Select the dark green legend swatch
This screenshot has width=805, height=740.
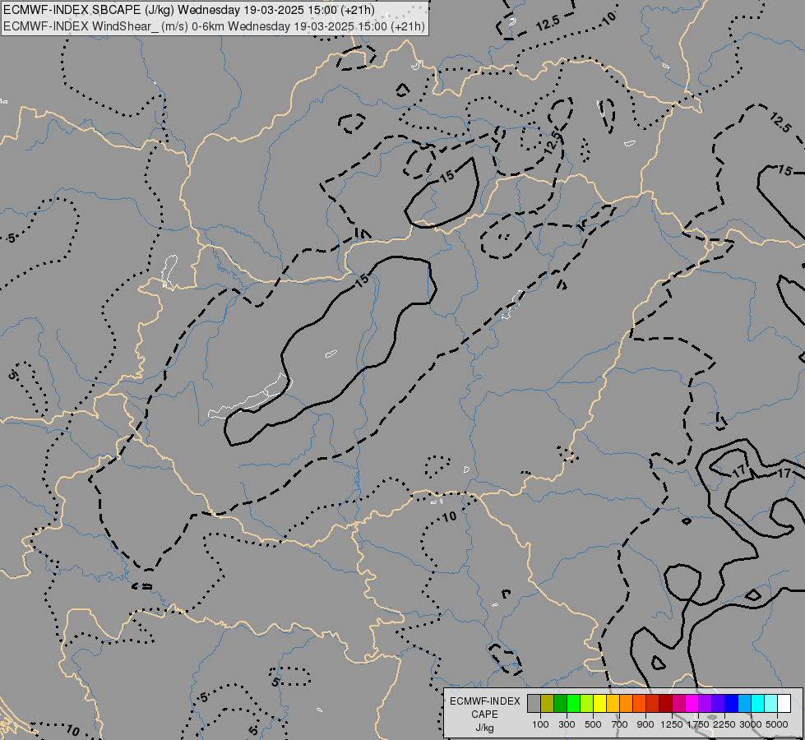(x=560, y=704)
